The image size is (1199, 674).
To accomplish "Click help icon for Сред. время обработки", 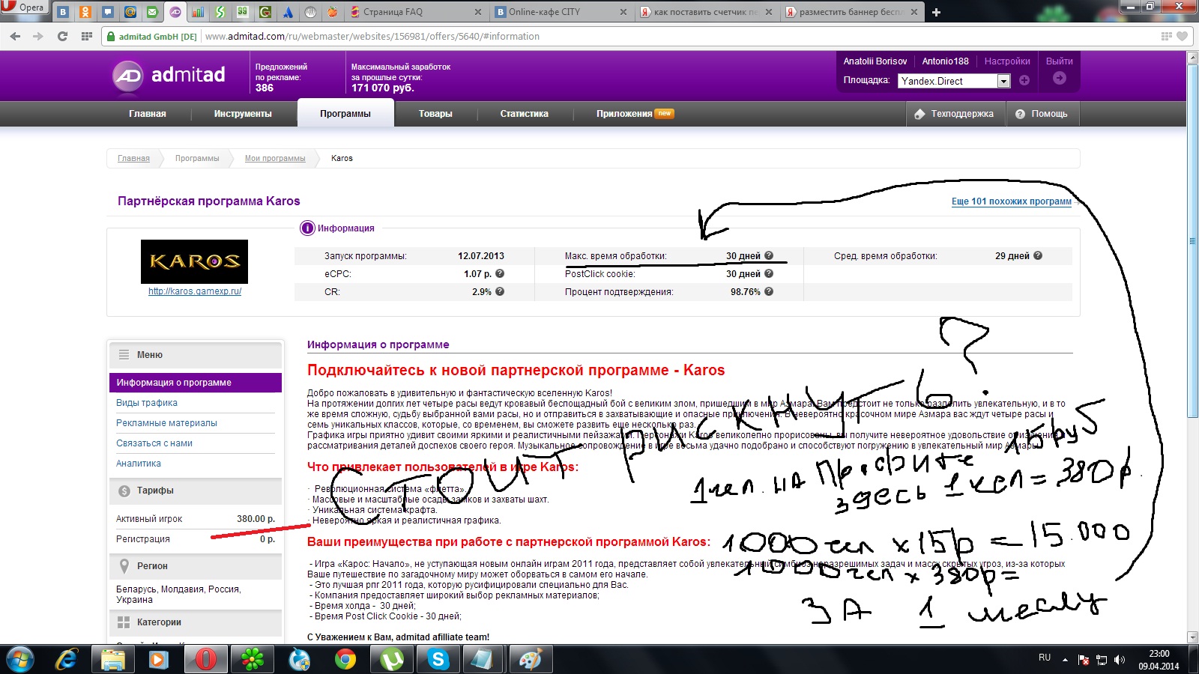I will (1038, 256).
